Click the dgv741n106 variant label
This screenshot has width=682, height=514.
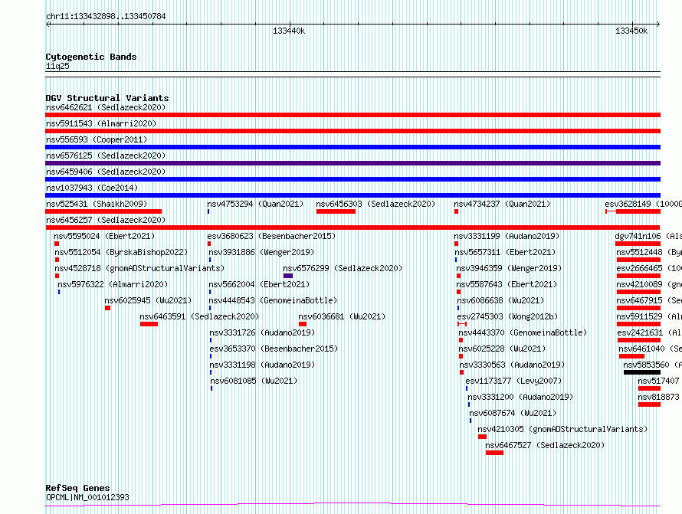[648, 236]
